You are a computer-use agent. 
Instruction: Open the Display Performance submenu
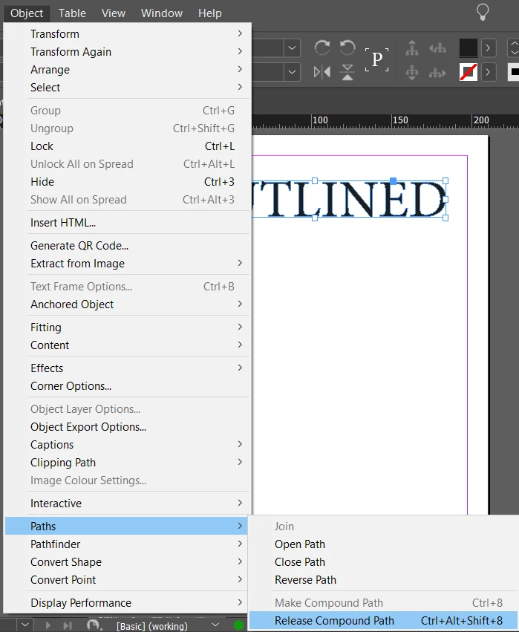[x=127, y=602]
